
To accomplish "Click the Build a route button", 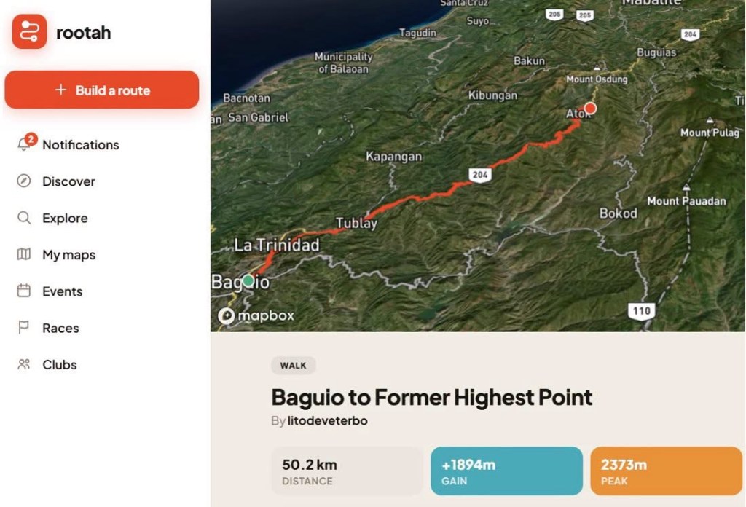I will (x=102, y=90).
